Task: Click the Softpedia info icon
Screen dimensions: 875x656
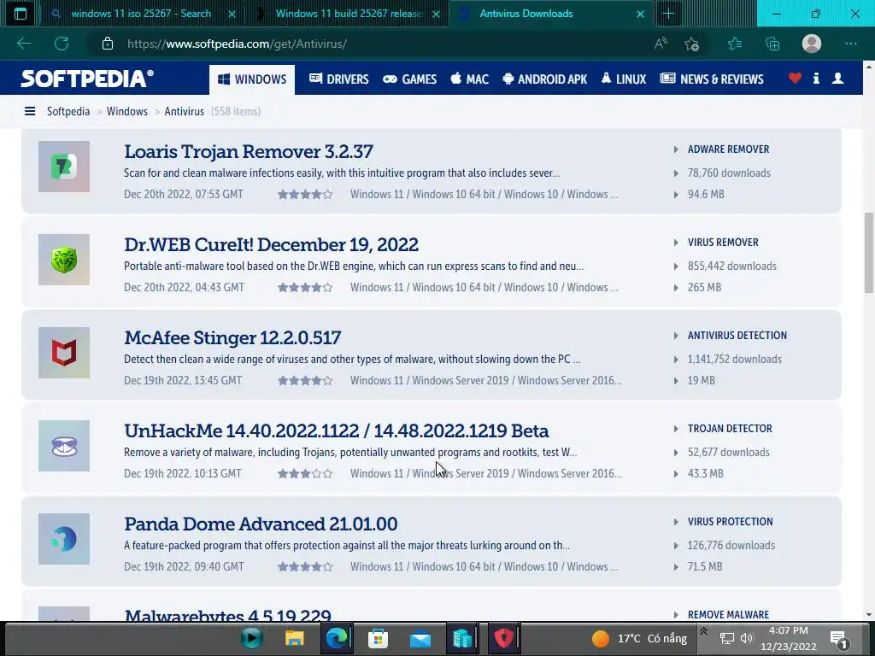Action: 816,78
